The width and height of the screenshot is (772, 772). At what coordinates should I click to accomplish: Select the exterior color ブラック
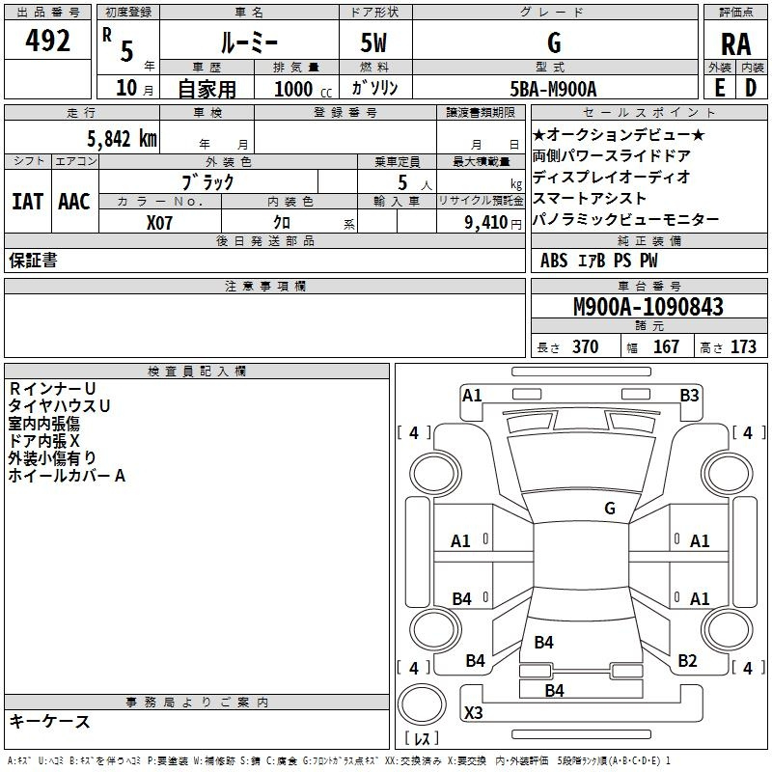click(207, 182)
